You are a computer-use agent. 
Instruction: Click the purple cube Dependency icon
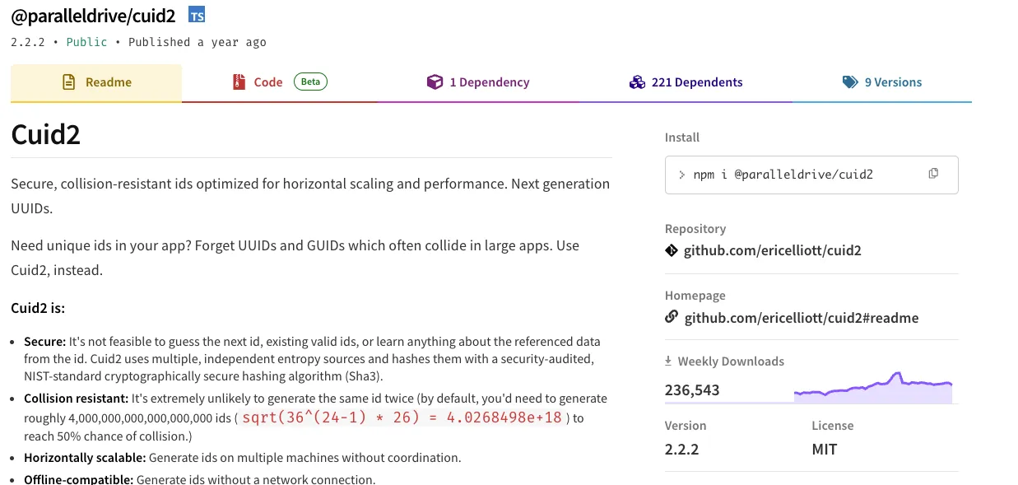coord(435,82)
